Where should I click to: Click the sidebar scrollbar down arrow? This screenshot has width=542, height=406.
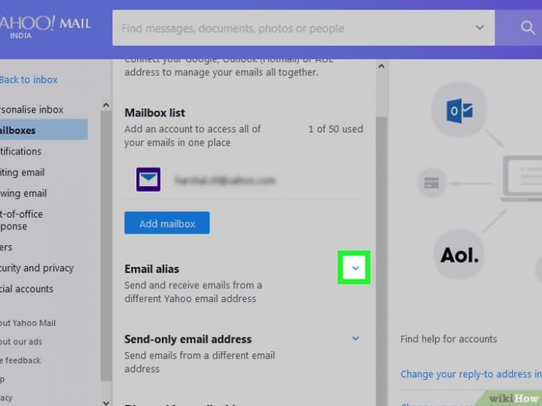106,402
